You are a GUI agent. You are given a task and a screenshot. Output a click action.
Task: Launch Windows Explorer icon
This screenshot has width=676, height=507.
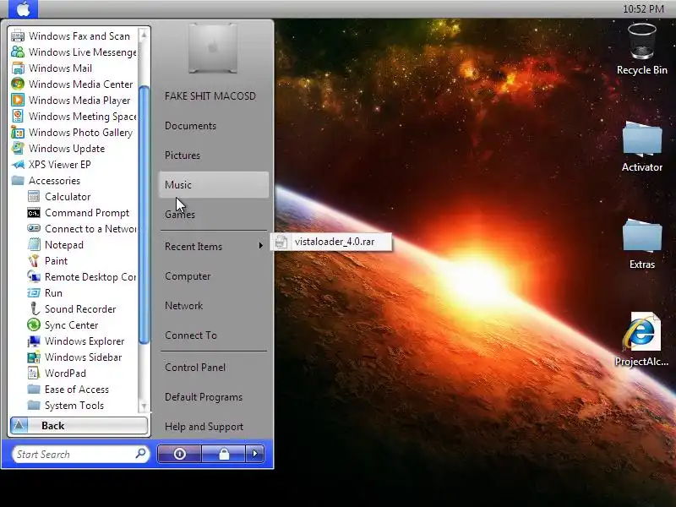[34, 341]
